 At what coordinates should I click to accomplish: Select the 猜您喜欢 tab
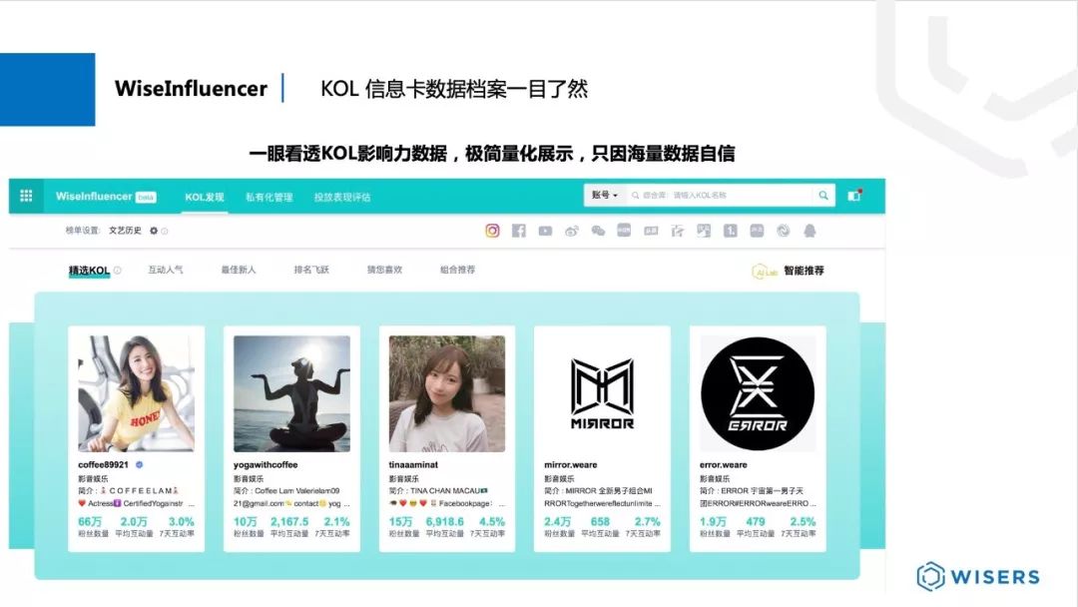(x=384, y=270)
